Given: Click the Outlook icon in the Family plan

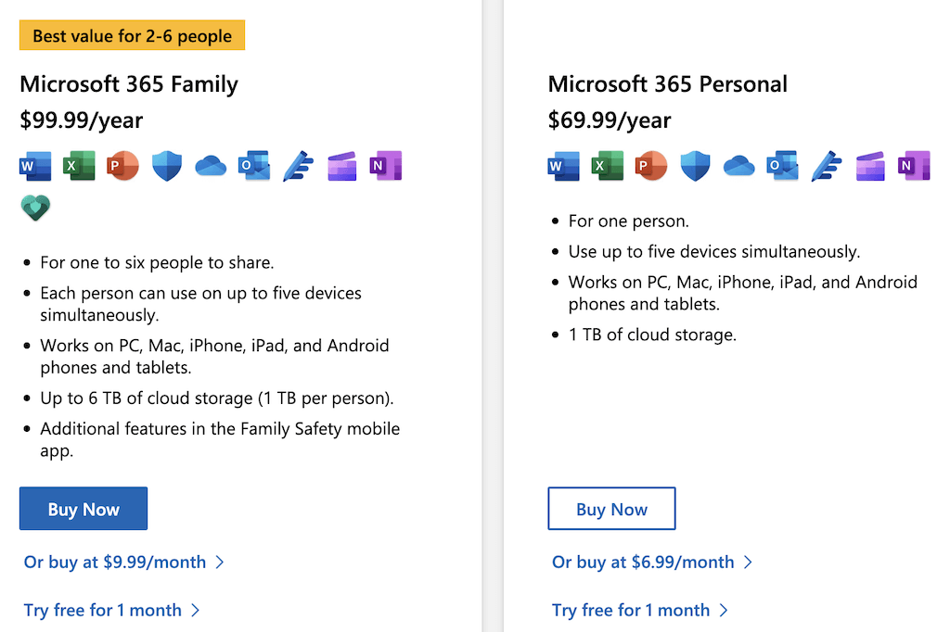Looking at the screenshot, I should click(x=254, y=166).
